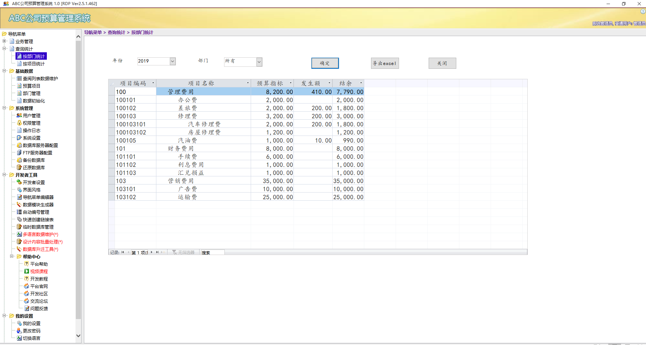646x345 pixels.
Task: Click the 自动编号管理 list icon
Action: coord(19,212)
